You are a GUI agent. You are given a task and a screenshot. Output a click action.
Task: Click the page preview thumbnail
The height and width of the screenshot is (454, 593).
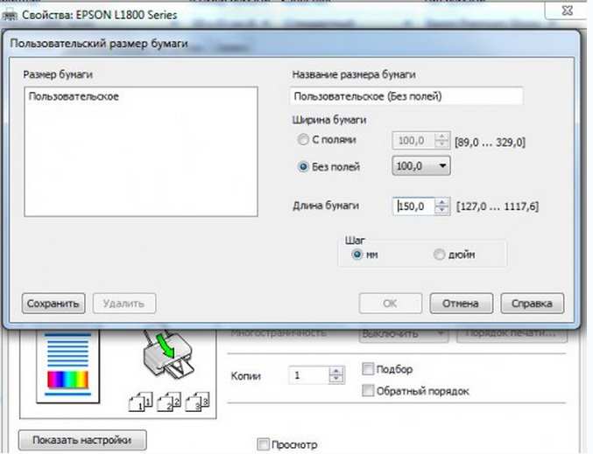pos(68,365)
